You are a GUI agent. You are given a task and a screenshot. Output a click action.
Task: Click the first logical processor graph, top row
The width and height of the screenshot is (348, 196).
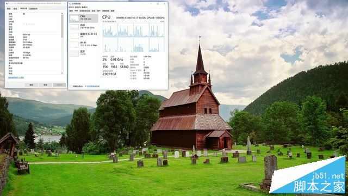tap(110, 30)
